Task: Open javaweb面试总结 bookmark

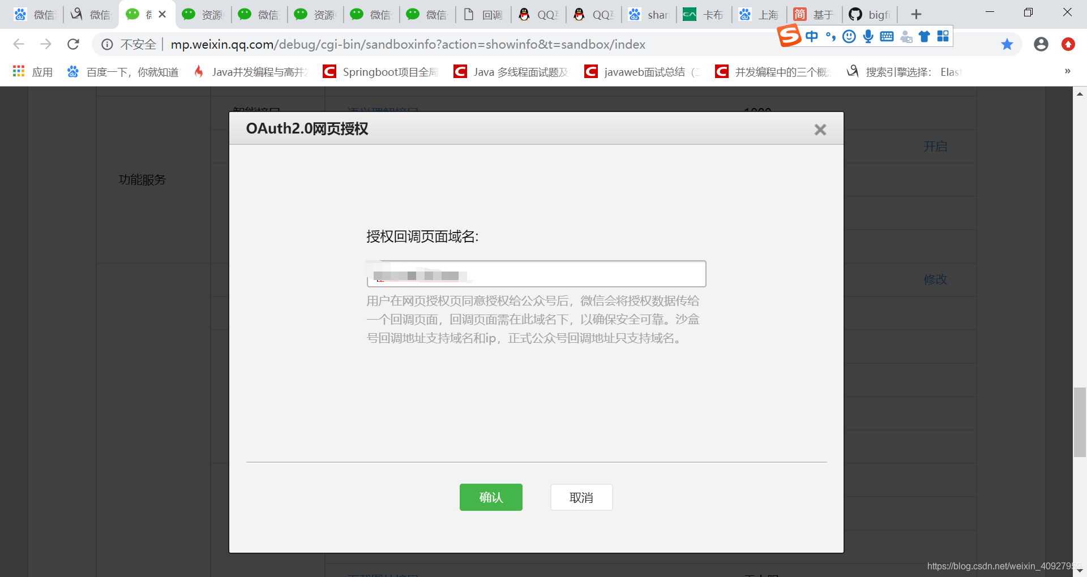Action: [643, 72]
